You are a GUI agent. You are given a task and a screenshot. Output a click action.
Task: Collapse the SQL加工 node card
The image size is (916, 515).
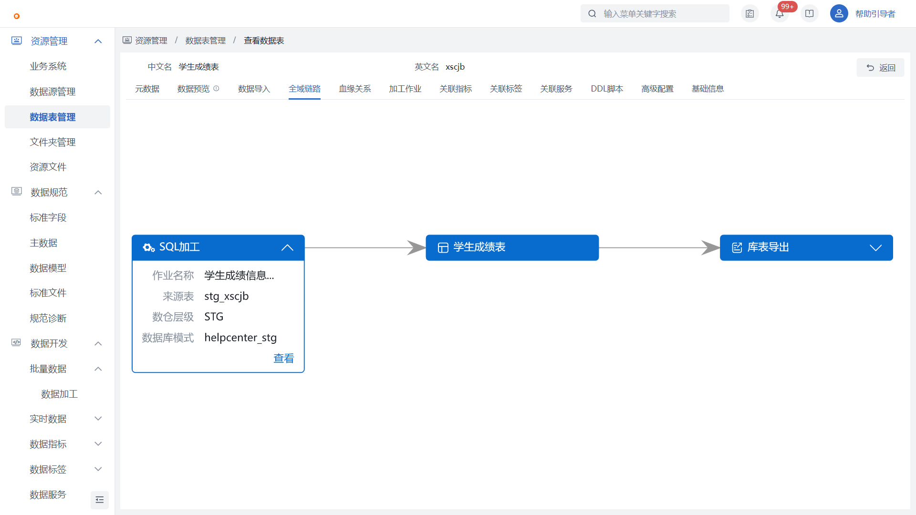287,247
